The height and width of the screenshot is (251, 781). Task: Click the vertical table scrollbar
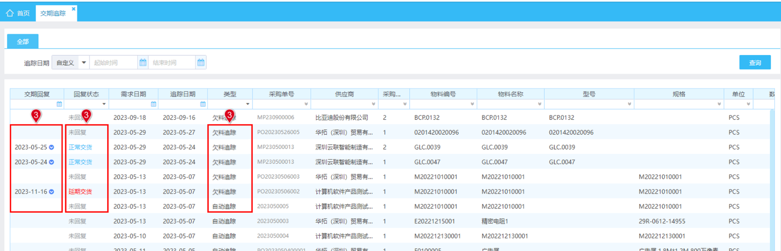[772, 180]
